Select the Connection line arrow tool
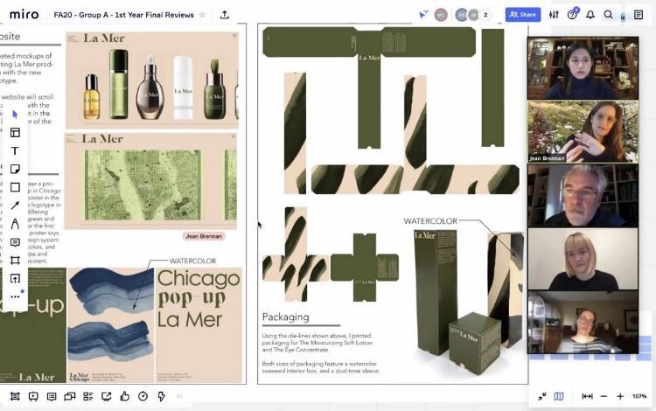 [15, 205]
